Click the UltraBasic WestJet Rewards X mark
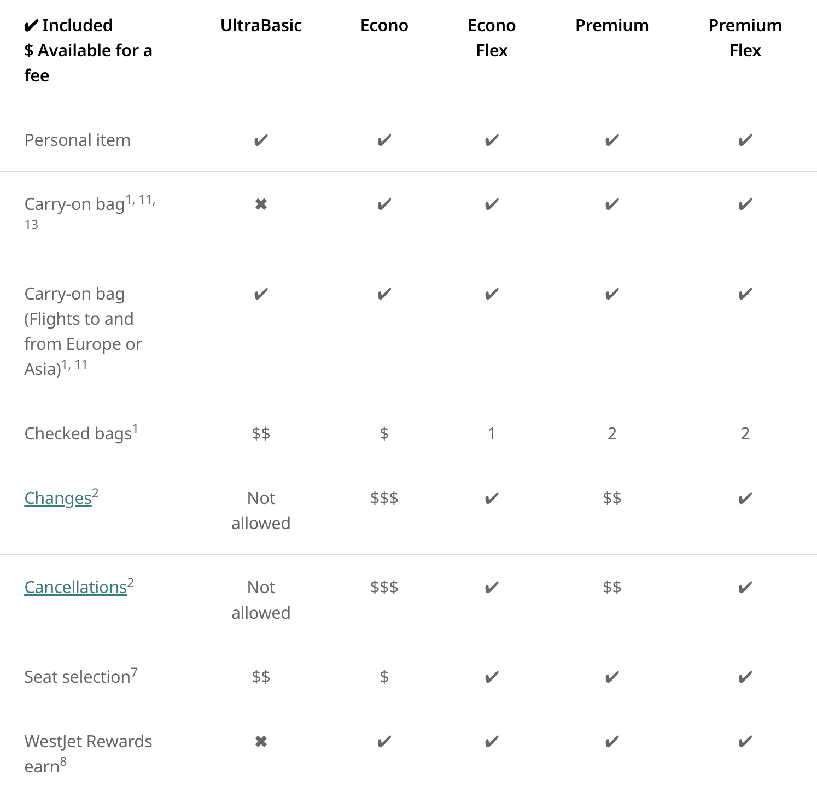The height and width of the screenshot is (809, 817). [261, 742]
